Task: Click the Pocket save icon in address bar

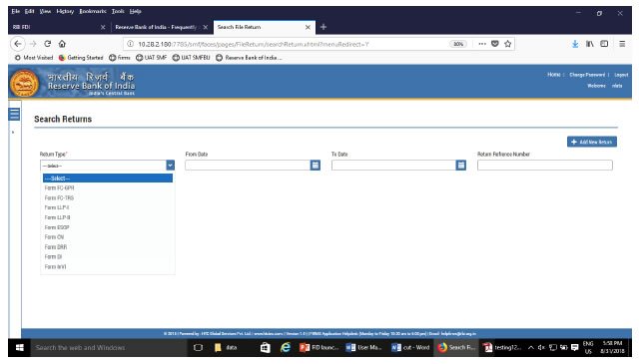Action: [495, 44]
